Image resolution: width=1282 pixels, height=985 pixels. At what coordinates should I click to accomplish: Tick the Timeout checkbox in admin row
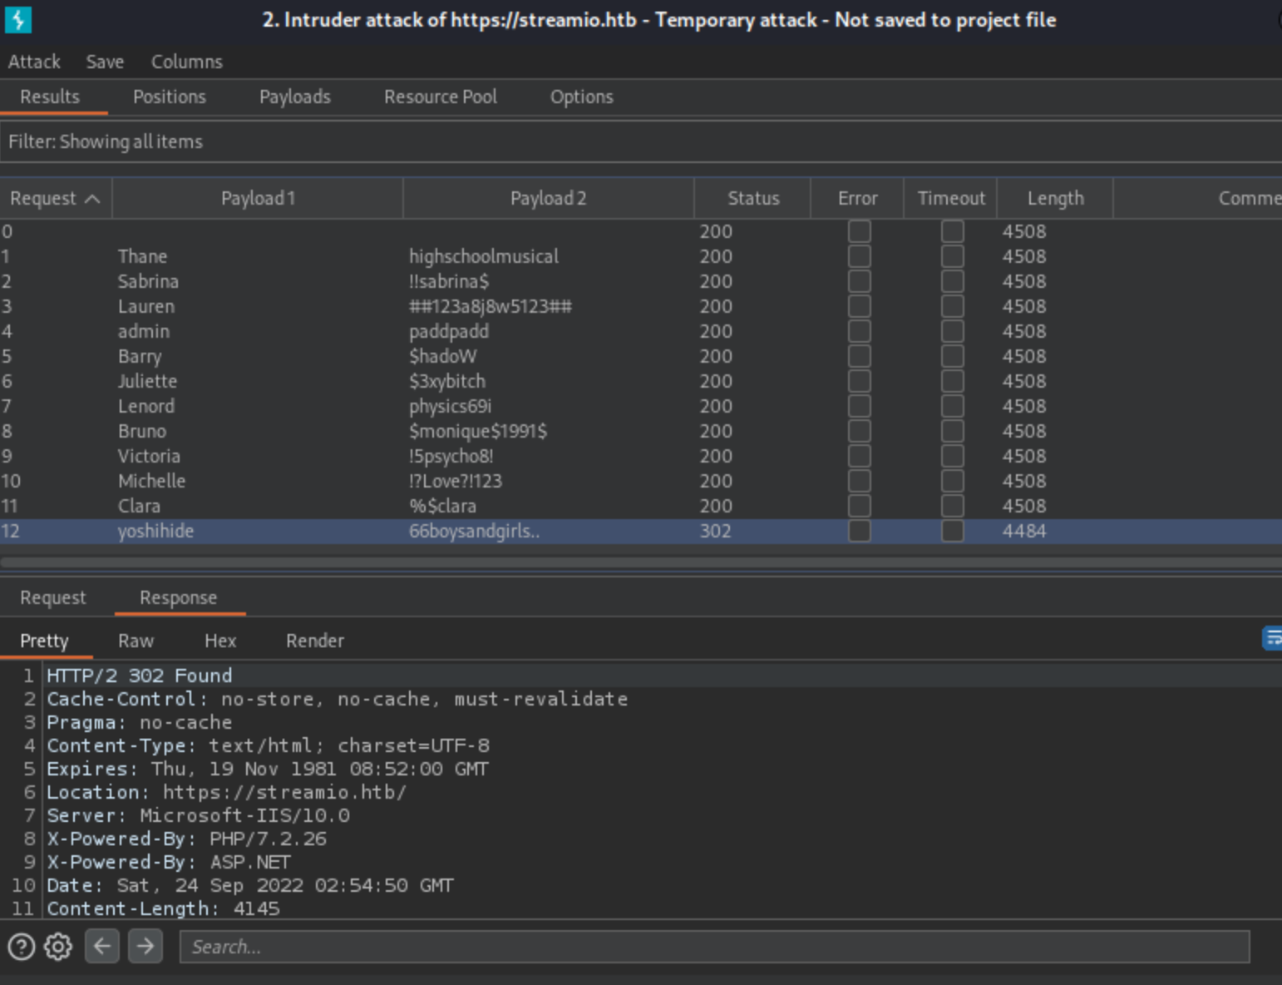click(953, 331)
